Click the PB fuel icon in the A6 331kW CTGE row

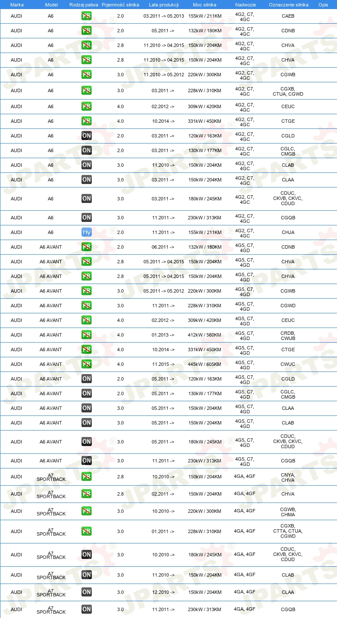tap(86, 122)
